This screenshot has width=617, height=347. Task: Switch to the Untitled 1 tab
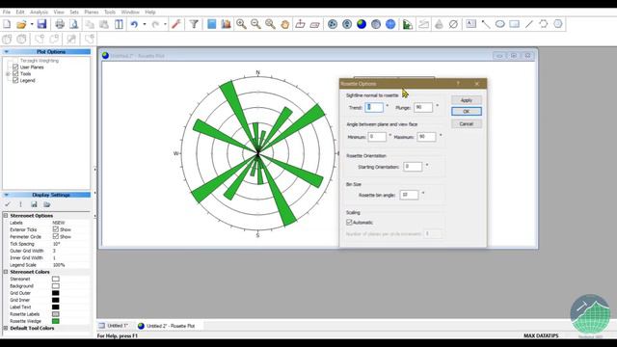[114, 326]
